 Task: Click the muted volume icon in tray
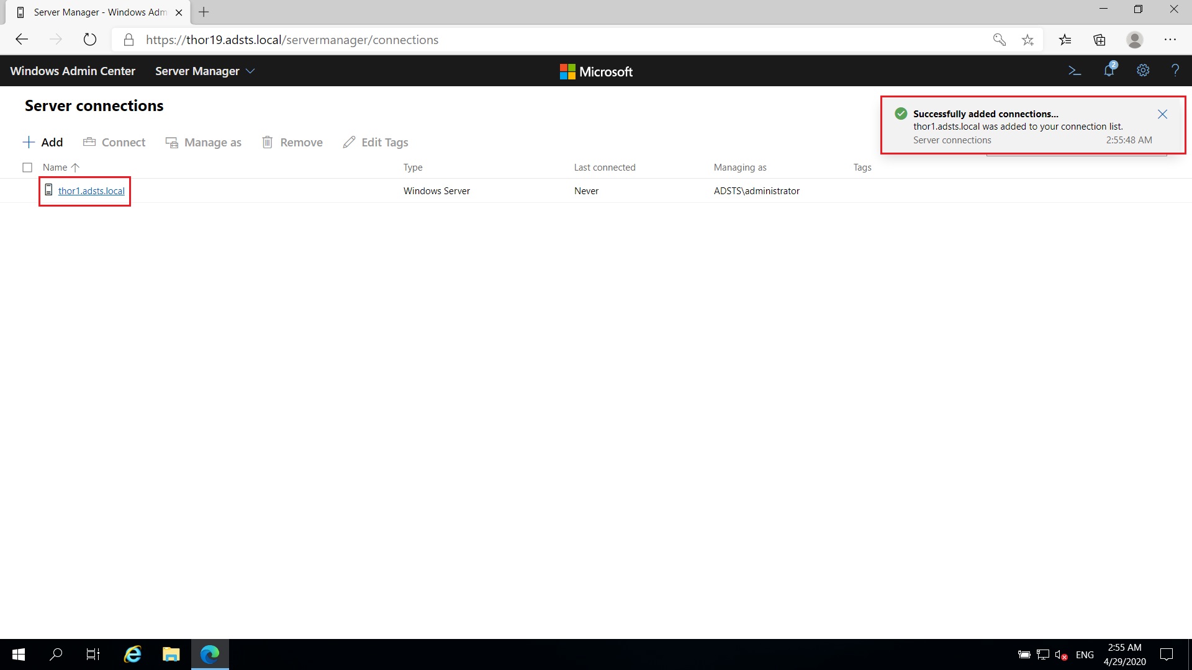[x=1061, y=654]
